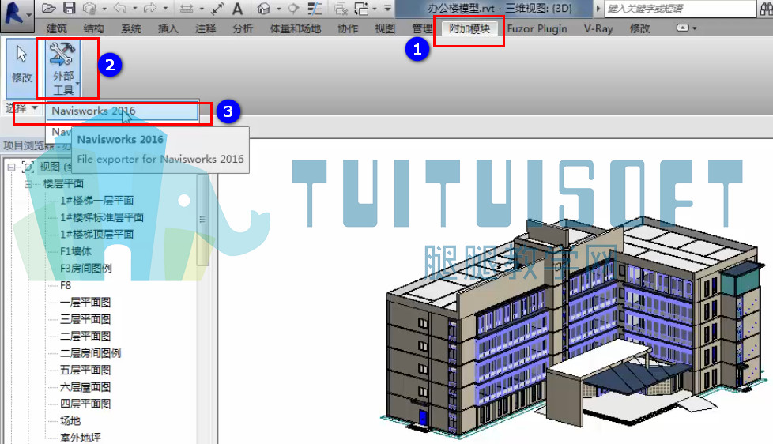This screenshot has width=773, height=444.
Task: Open the undo history dropdown arrow
Action: pyautogui.click(x=134, y=9)
